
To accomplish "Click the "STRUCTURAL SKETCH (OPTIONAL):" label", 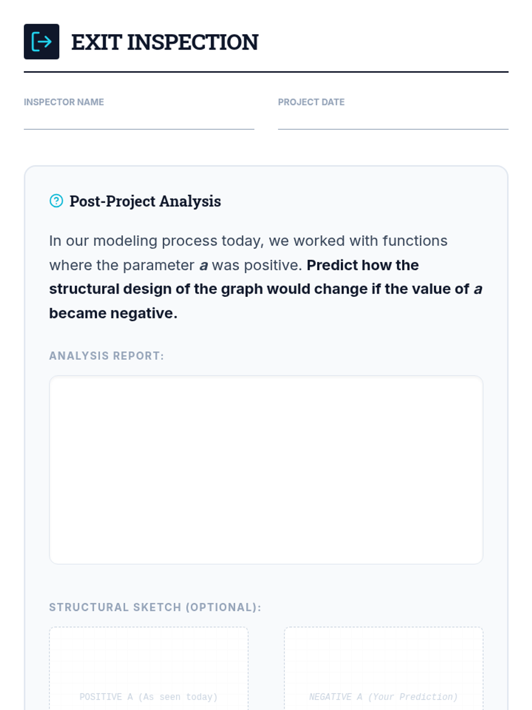I will 155,607.
